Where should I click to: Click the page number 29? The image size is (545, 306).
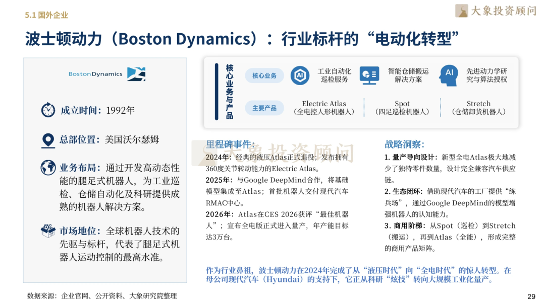(x=531, y=296)
